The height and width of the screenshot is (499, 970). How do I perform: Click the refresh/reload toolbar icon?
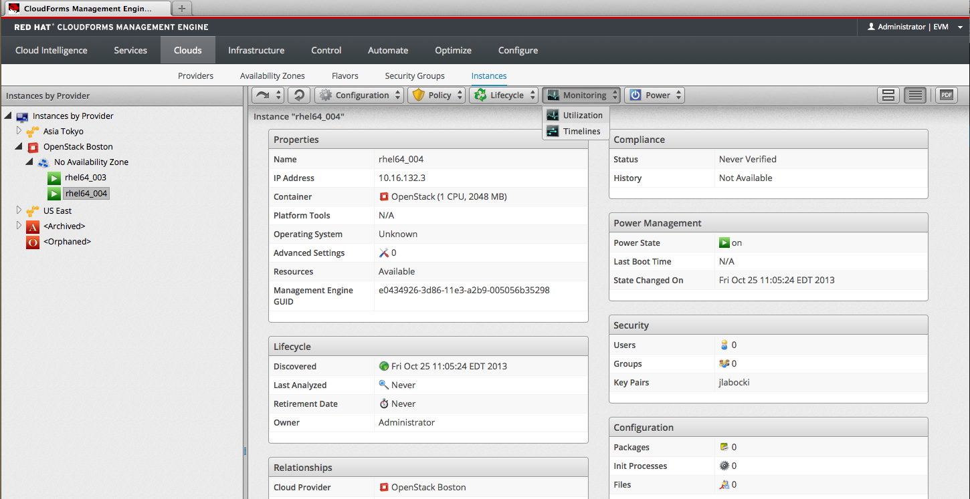(x=299, y=96)
